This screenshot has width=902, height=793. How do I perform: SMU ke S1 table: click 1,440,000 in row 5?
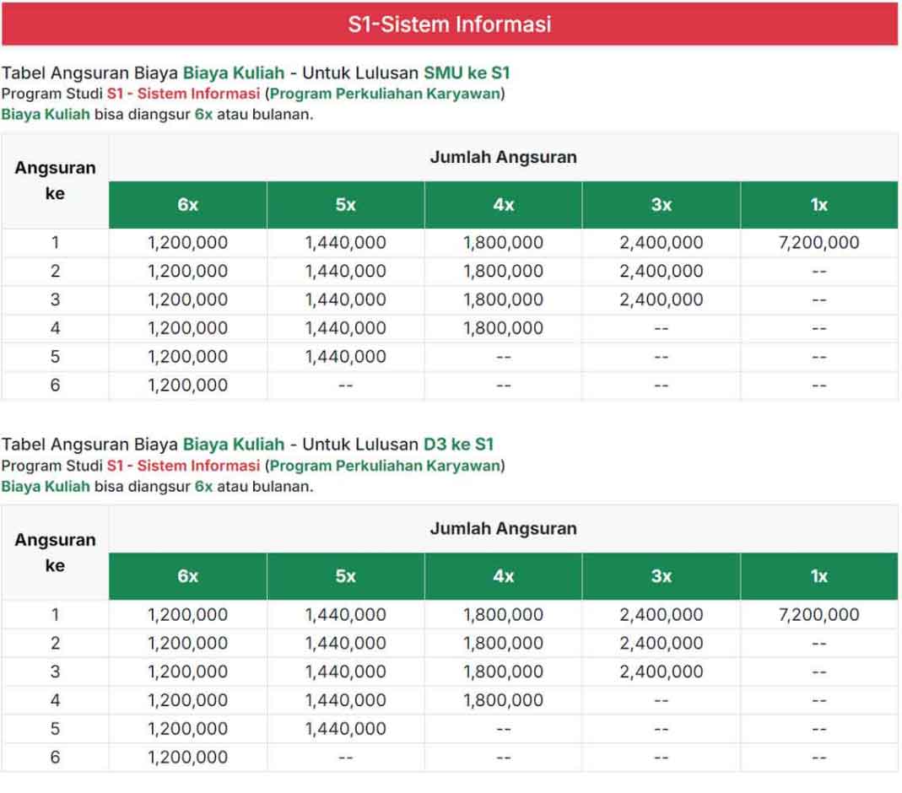coord(346,357)
